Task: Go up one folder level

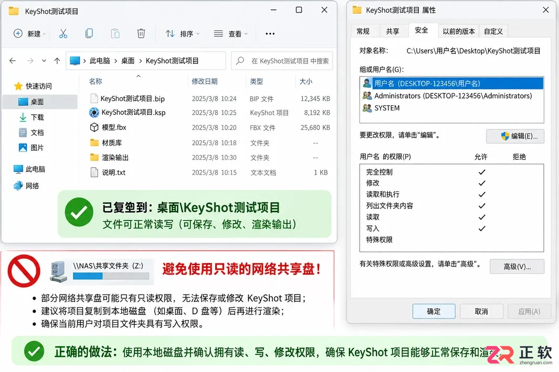Action: pyautogui.click(x=57, y=61)
